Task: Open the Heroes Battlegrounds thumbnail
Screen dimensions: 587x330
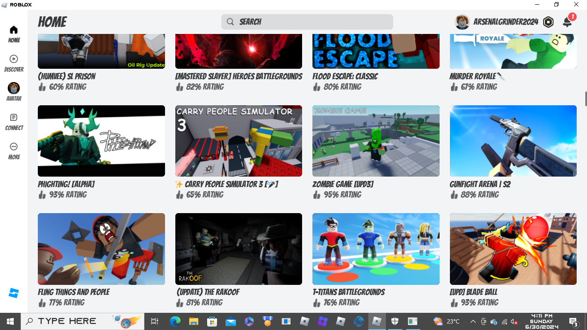Action: point(238,51)
